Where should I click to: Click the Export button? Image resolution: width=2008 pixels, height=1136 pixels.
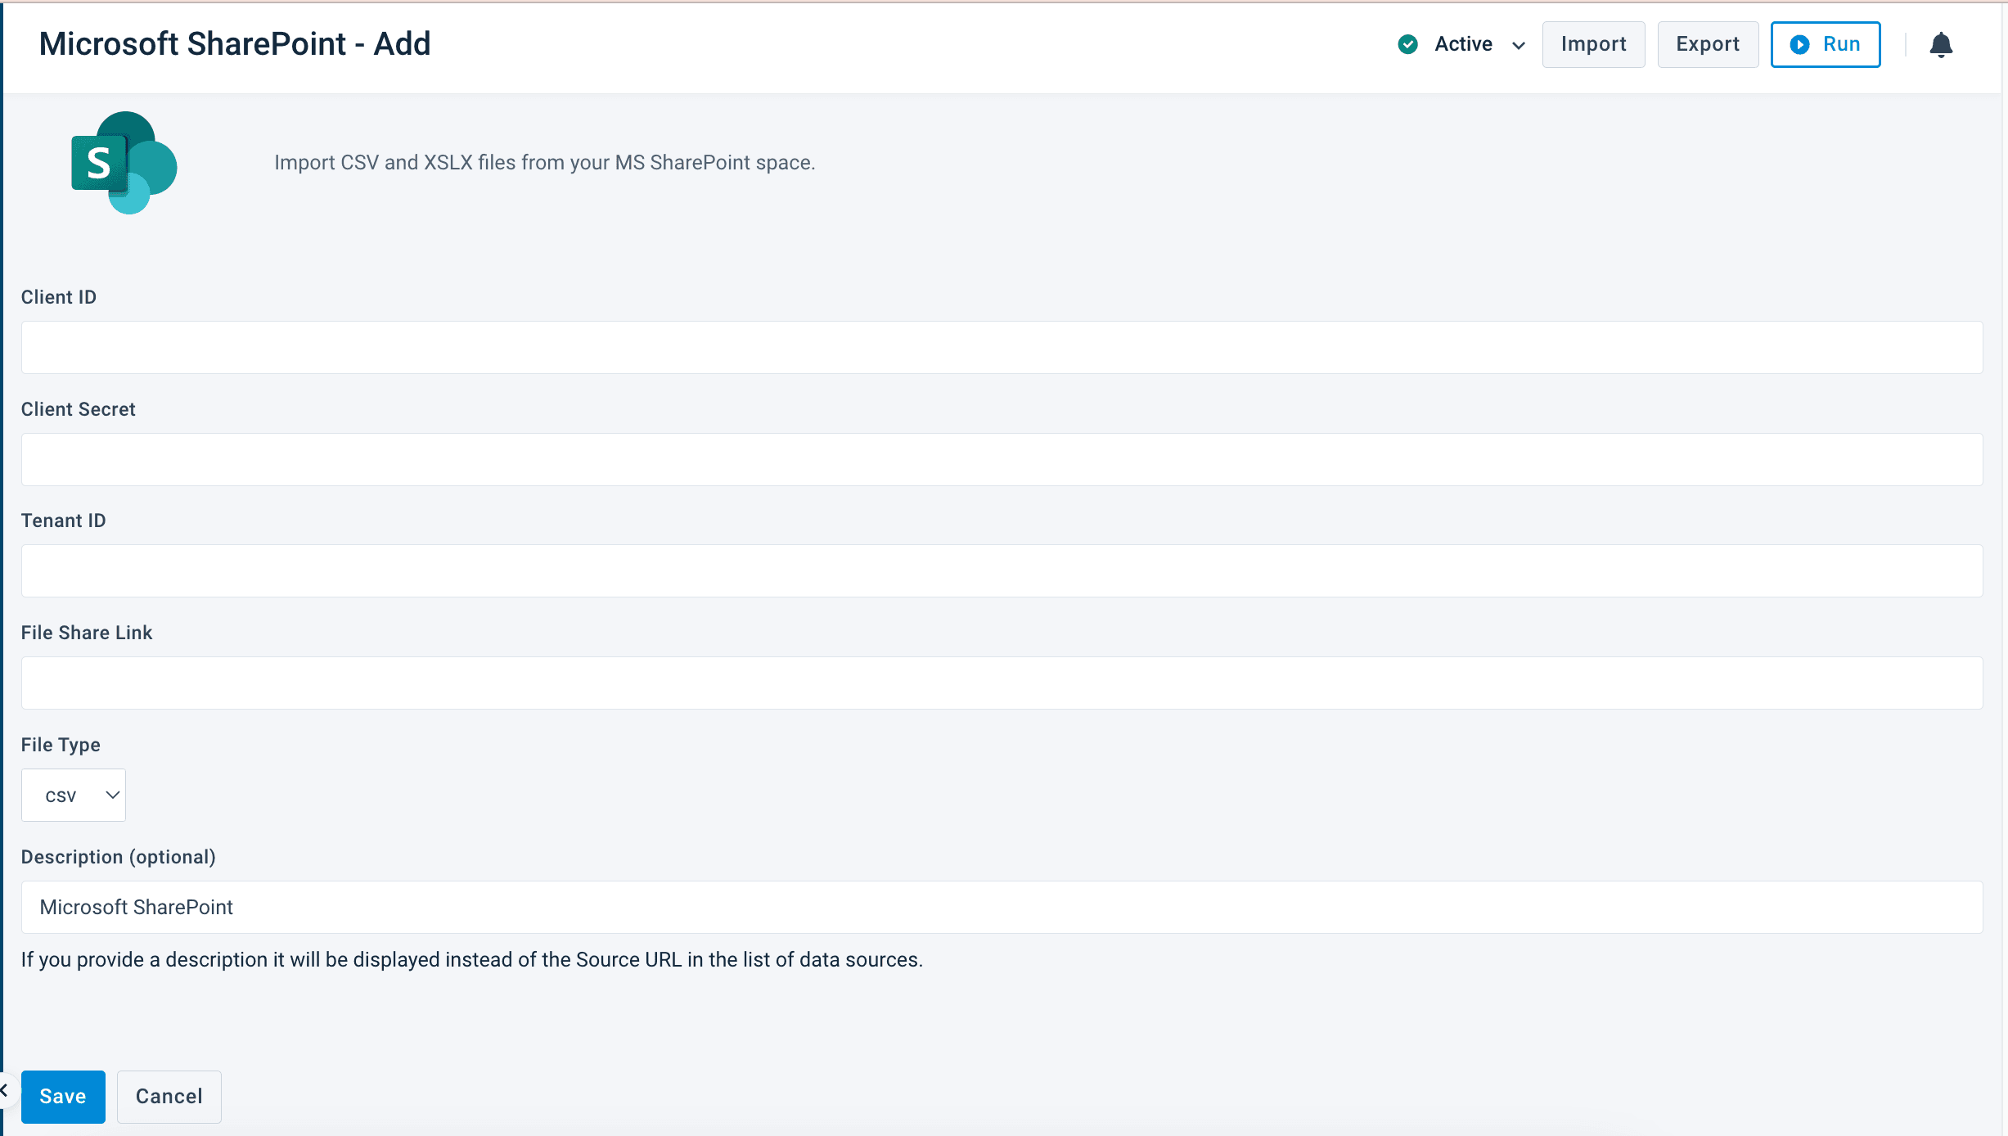coord(1707,44)
